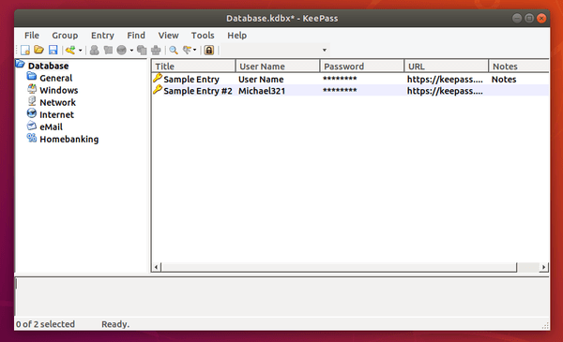Select the Internet group in tree
563x342 pixels.
click(x=56, y=114)
